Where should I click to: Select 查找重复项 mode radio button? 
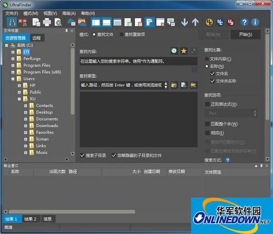121,35
